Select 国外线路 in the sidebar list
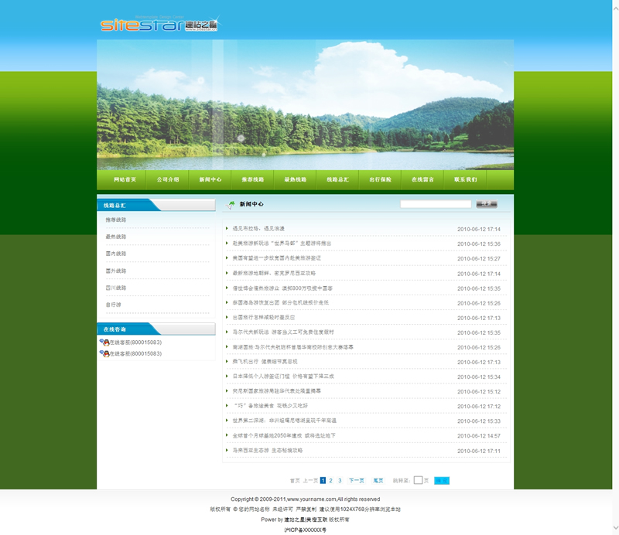The image size is (619, 535). point(116,271)
